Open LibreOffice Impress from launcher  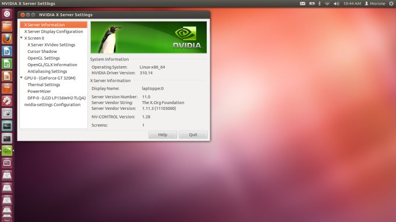7,76
